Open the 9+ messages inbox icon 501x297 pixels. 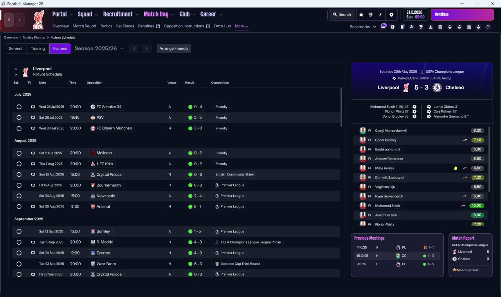tap(384, 26)
